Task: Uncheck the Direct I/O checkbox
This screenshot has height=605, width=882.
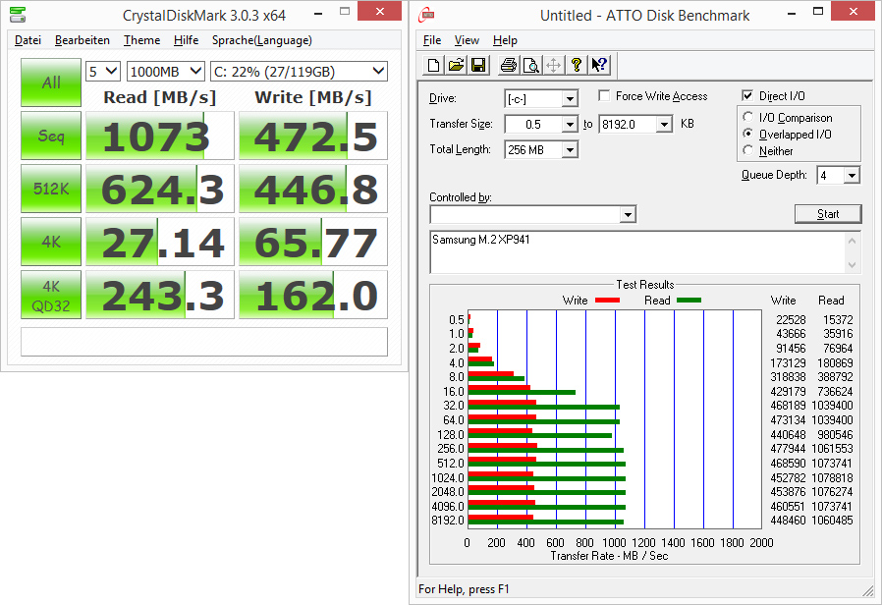Action: 747,96
